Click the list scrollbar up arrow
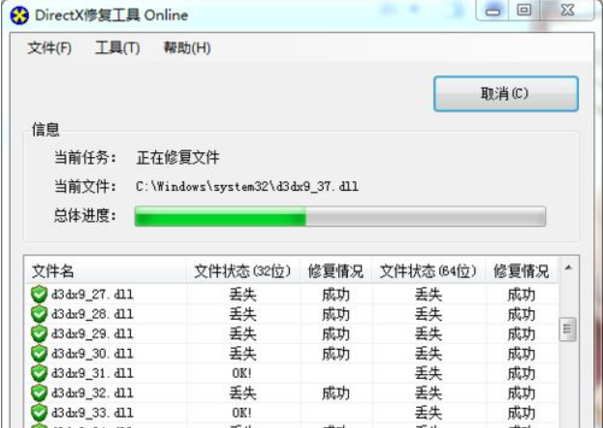This screenshot has width=603, height=428. [x=568, y=268]
